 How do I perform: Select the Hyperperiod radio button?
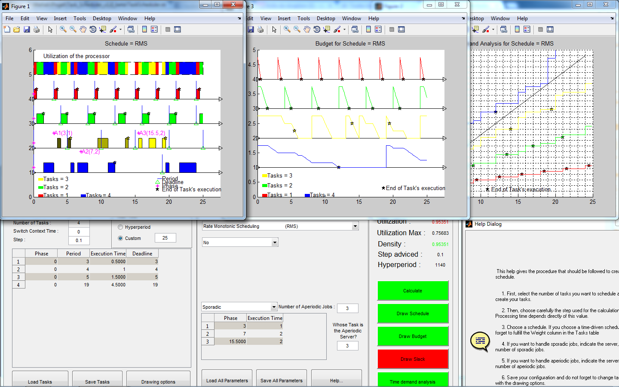pos(120,227)
